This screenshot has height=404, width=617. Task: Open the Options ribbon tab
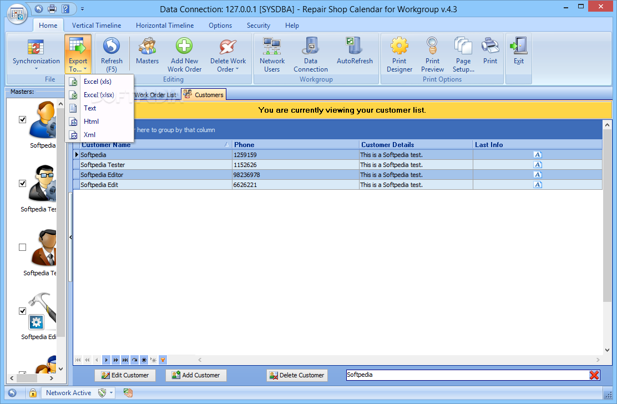pos(220,25)
